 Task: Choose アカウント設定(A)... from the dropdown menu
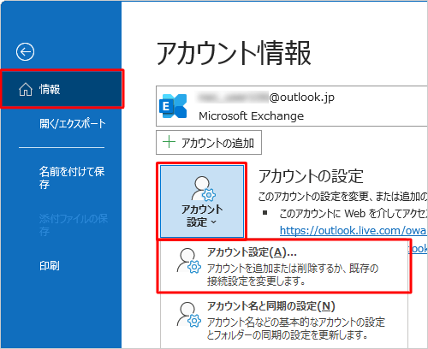click(x=283, y=266)
